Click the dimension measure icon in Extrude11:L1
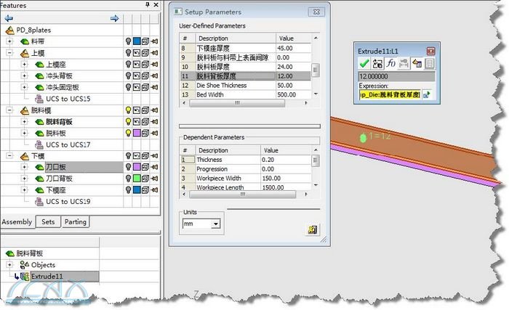The height and width of the screenshot is (310, 509). click(404, 64)
